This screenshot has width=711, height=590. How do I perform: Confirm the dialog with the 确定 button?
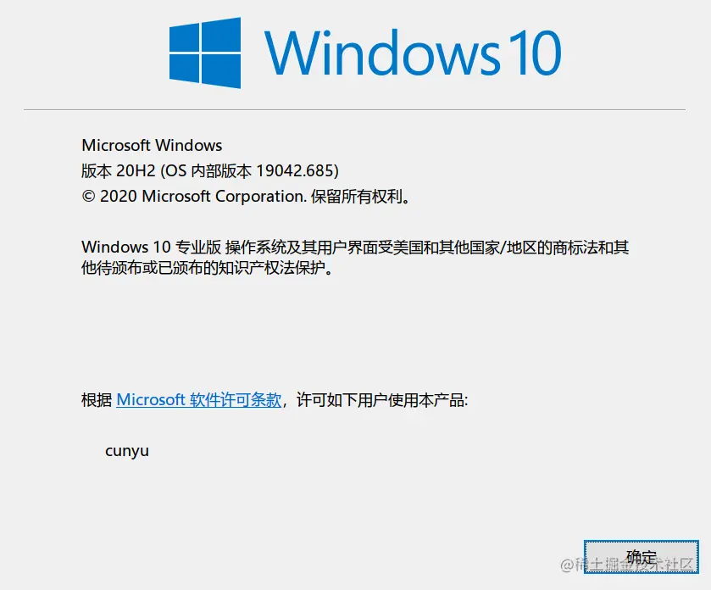[x=642, y=557]
